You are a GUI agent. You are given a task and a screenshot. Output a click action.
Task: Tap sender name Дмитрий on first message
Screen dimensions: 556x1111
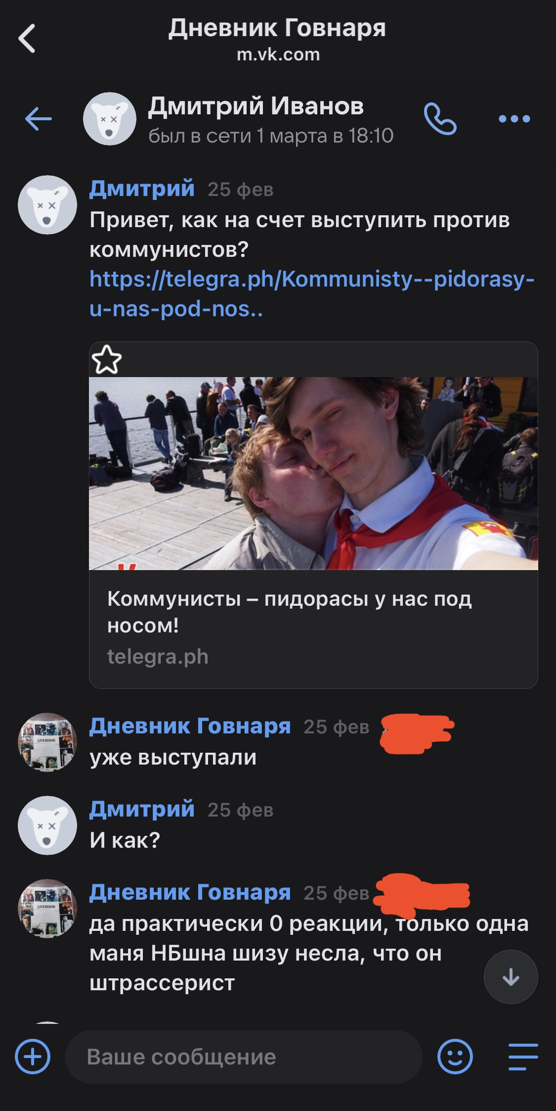[x=142, y=189]
